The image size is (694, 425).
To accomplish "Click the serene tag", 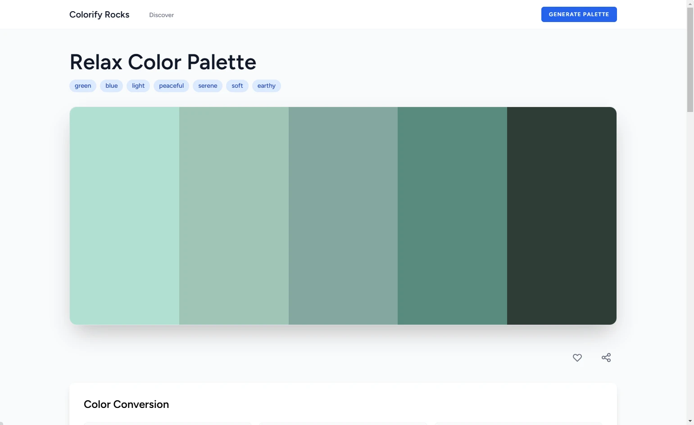I will pos(208,86).
